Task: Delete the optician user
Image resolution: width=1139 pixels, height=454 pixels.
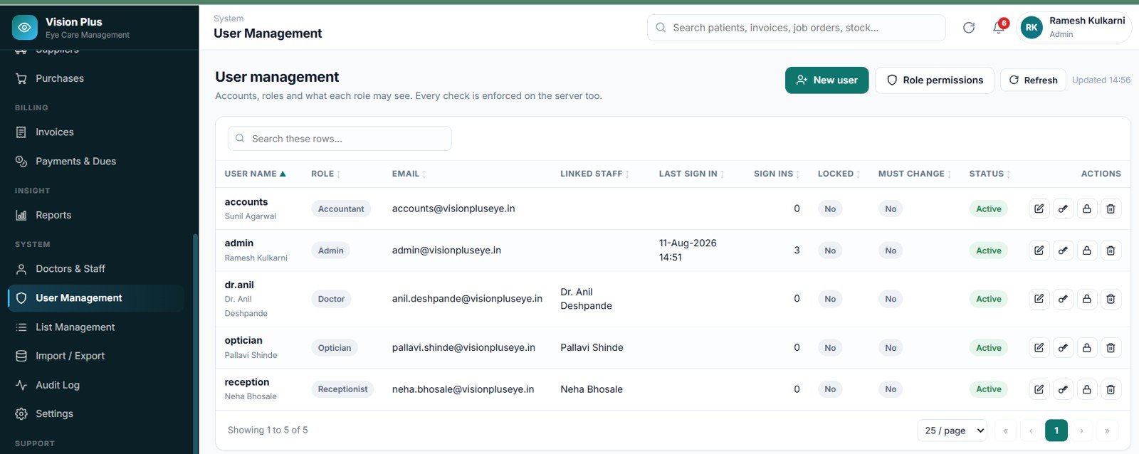Action: coord(1111,348)
